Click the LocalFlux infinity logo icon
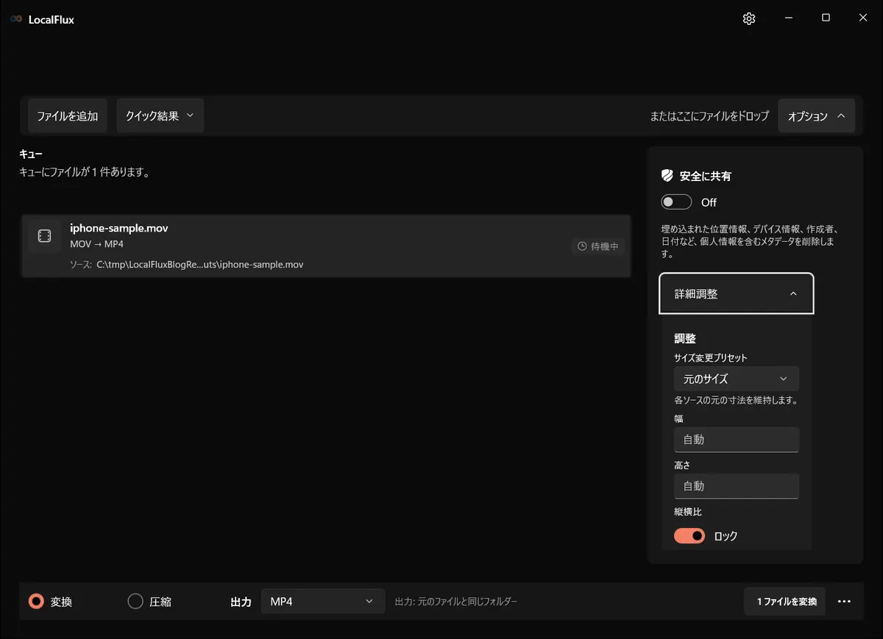This screenshot has height=639, width=883. pos(16,19)
